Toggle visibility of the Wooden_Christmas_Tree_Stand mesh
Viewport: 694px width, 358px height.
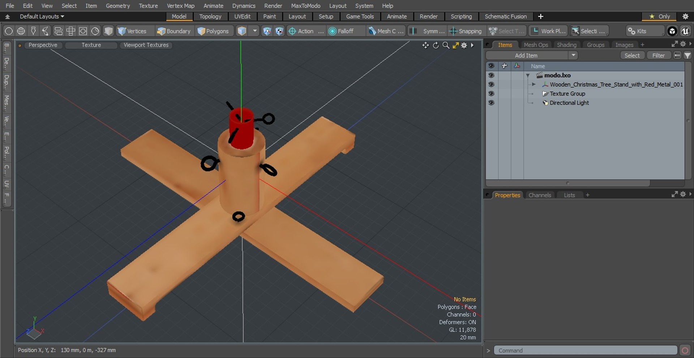(491, 85)
